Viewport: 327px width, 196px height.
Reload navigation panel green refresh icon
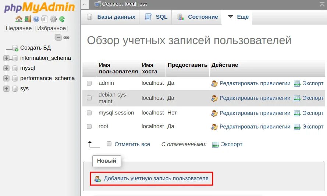pyautogui.click(x=62, y=19)
